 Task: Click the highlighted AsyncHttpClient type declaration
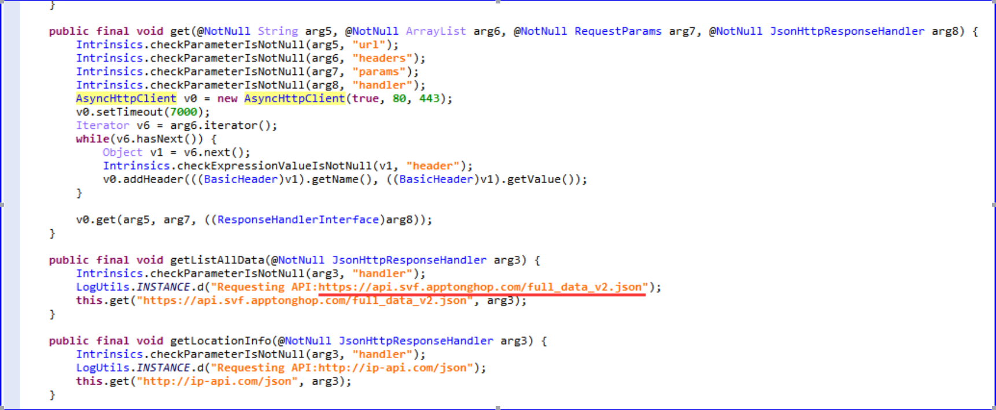(x=126, y=99)
